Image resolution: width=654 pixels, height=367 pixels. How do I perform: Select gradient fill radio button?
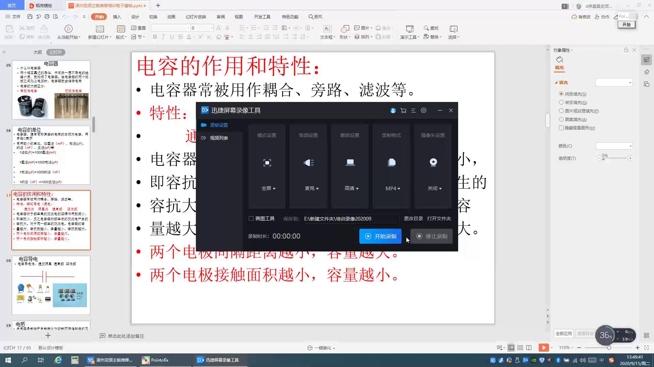coord(561,102)
